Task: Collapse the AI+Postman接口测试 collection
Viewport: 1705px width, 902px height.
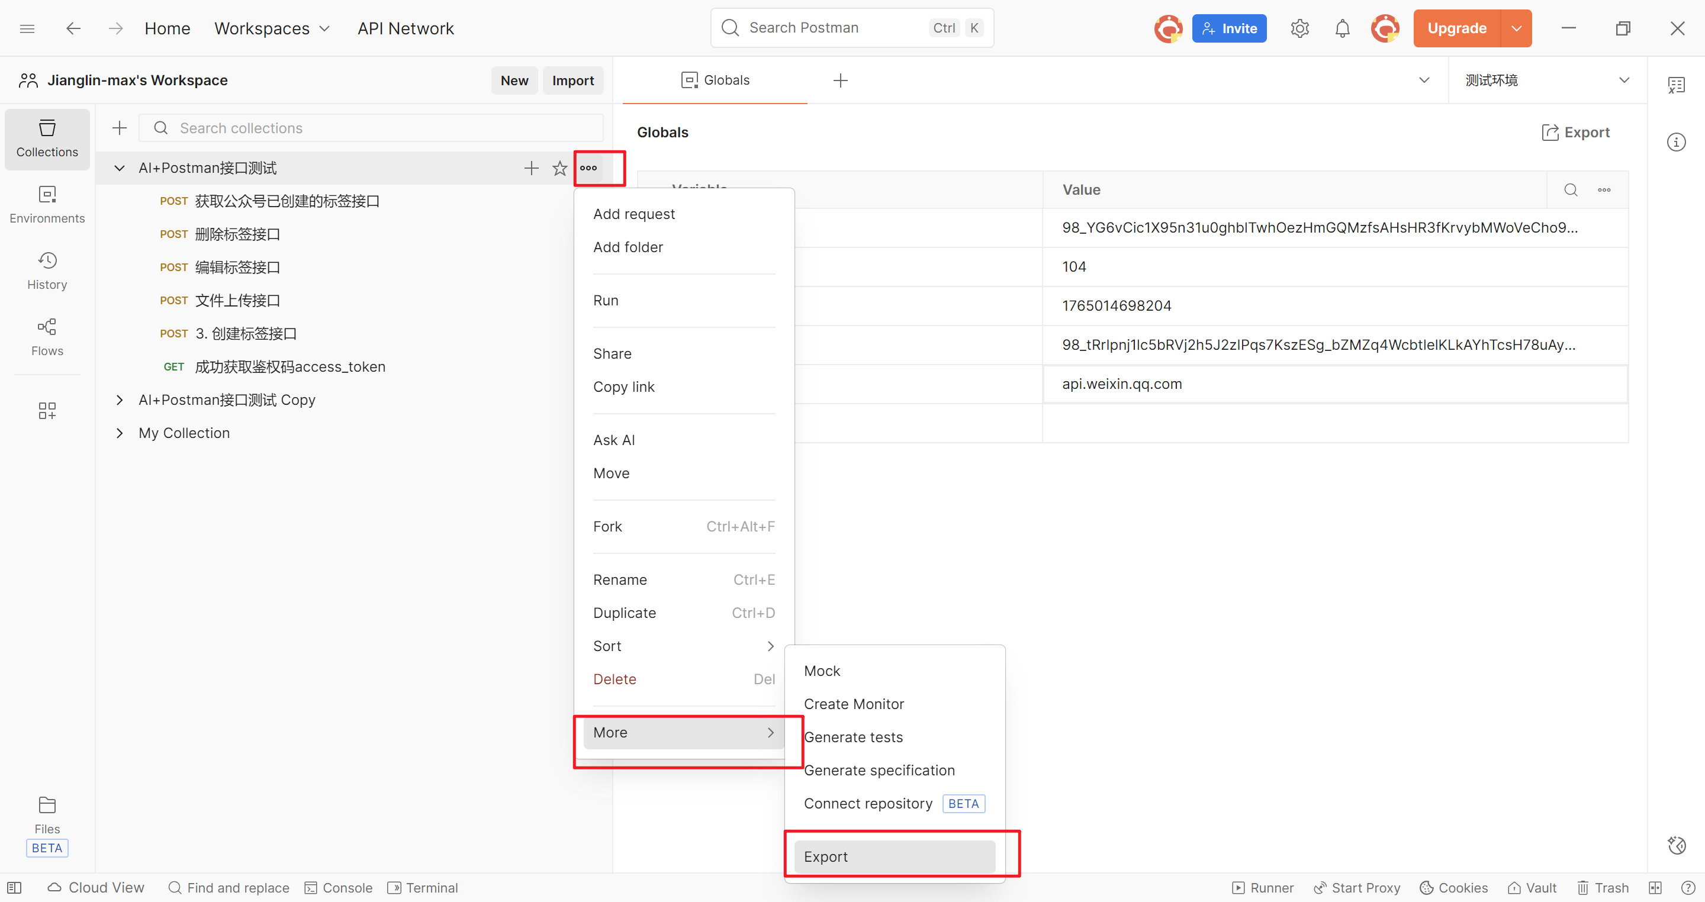Action: 119,168
